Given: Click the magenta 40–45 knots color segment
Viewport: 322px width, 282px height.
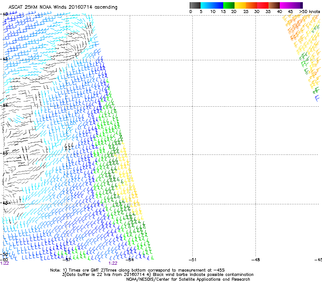Looking at the screenshot, I should (x=285, y=5).
